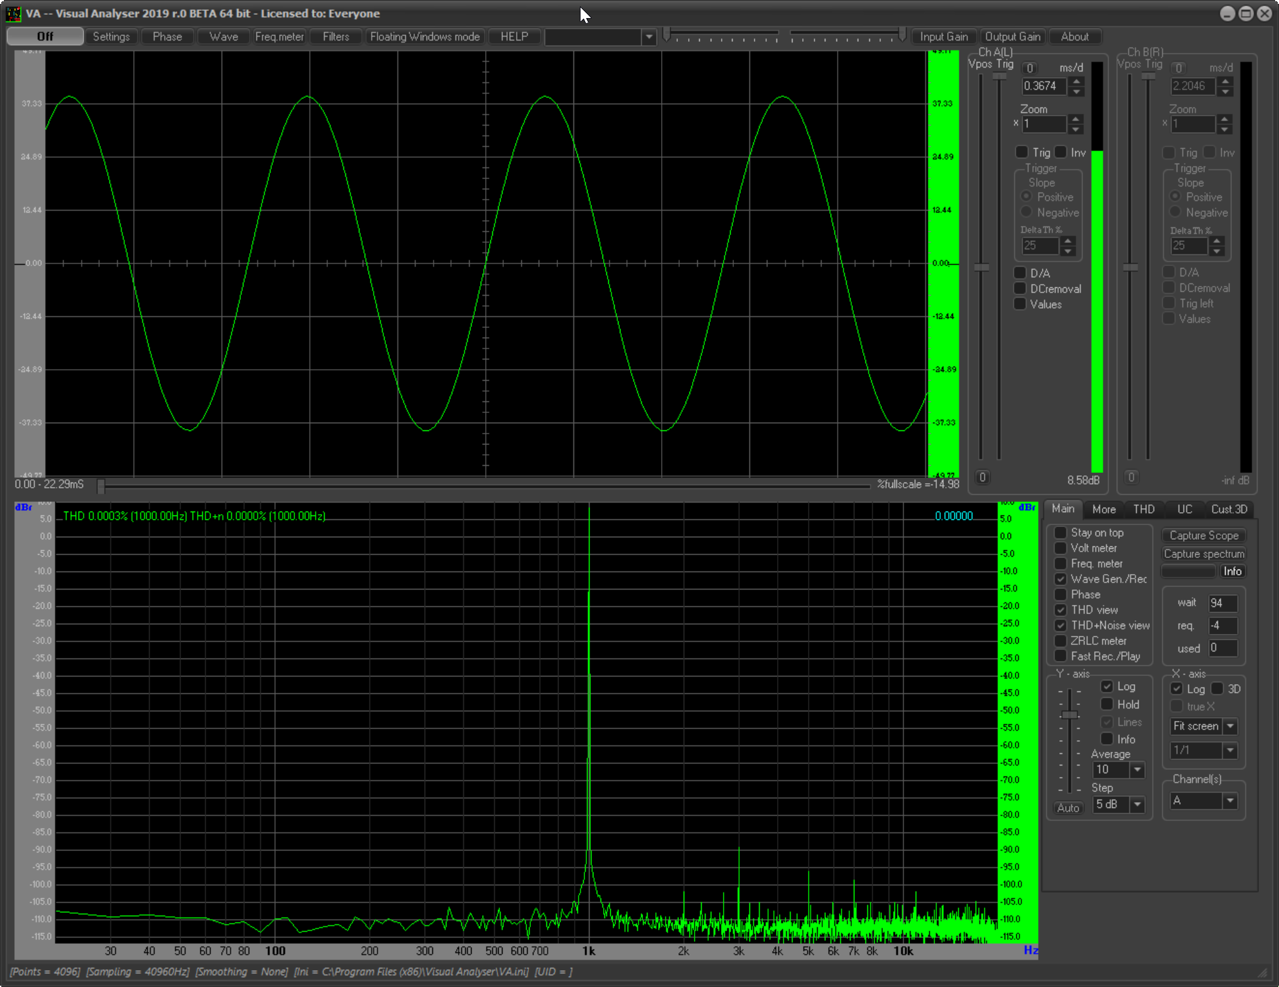Open the Channel(s) A dropdown
Screen dimensions: 1279x987
(x=1230, y=801)
